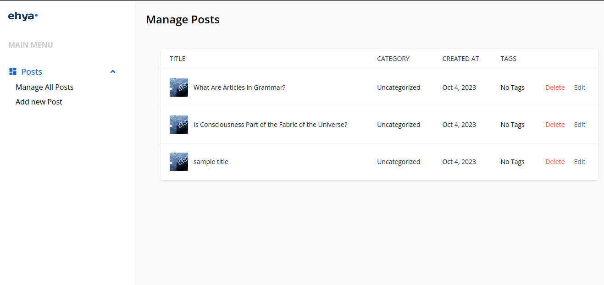
Task: Click the 'Is Consciousness Part of the Fabric' thumbnail
Action: pos(178,124)
